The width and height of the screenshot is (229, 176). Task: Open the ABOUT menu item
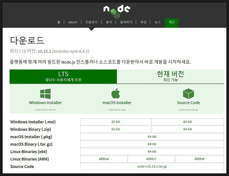73,22
